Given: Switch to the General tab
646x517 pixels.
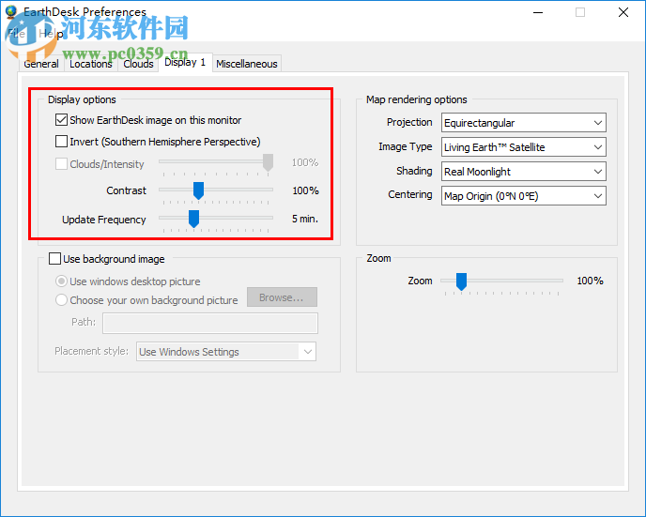Looking at the screenshot, I should coord(41,64).
